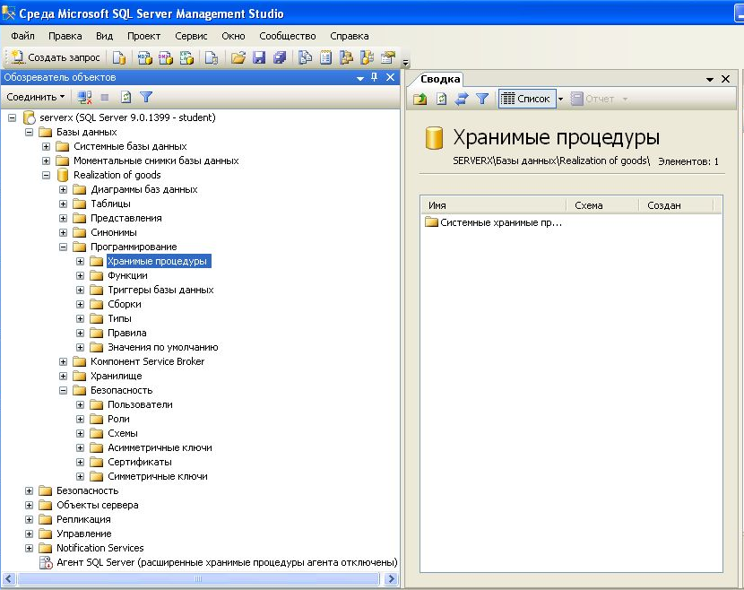Image resolution: width=744 pixels, height=590 pixels.
Task: Open the Вид menu
Action: pos(104,36)
